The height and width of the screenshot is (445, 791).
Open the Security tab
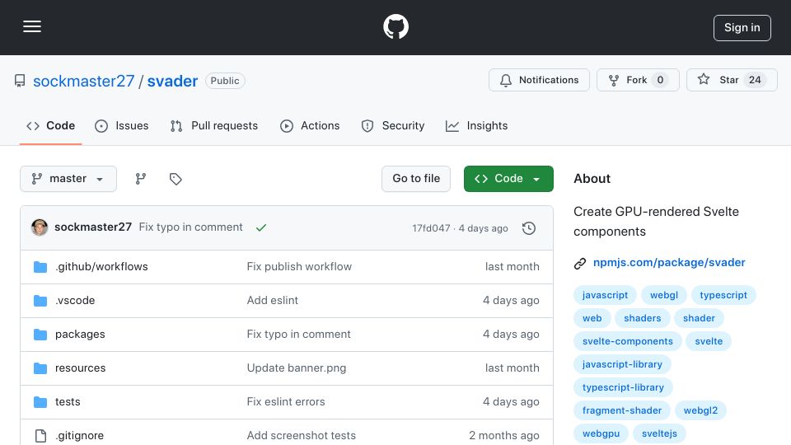tap(393, 125)
